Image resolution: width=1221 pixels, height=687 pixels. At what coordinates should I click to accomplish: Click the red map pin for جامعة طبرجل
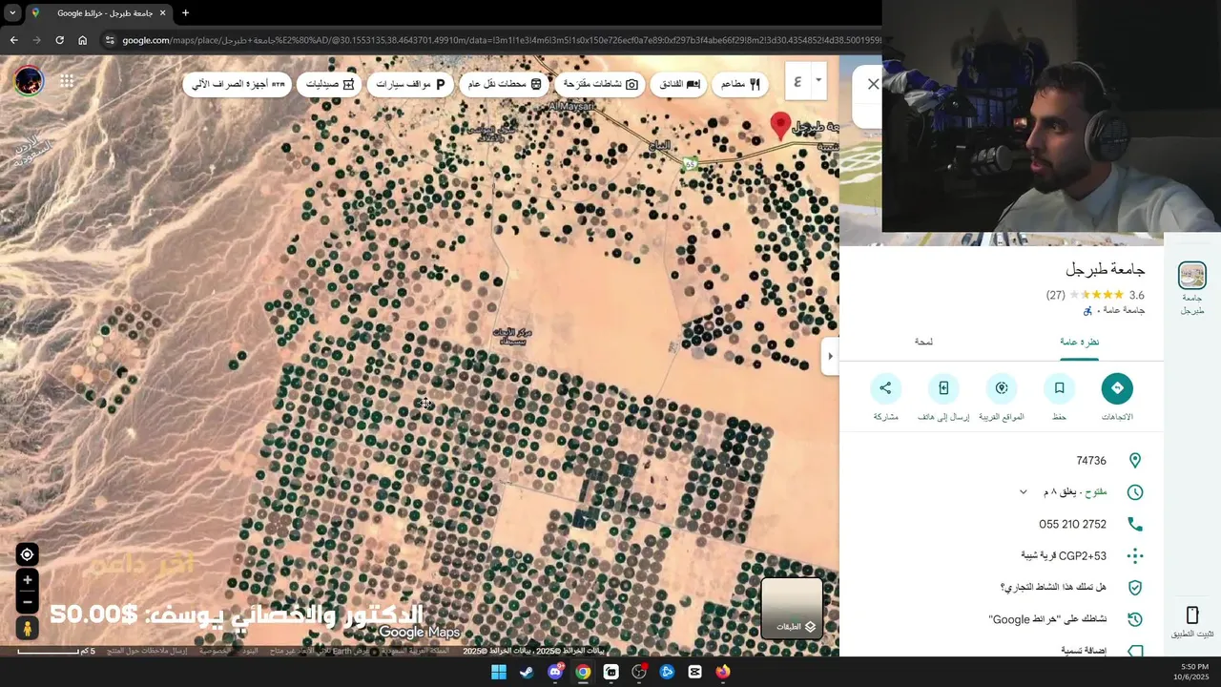tap(780, 126)
